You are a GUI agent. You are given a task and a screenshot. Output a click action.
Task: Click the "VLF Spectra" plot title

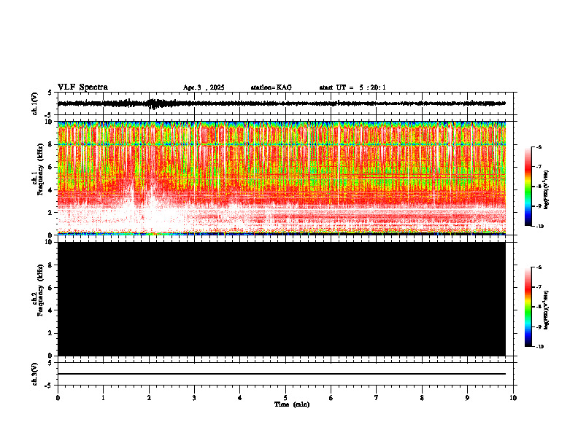(82, 87)
